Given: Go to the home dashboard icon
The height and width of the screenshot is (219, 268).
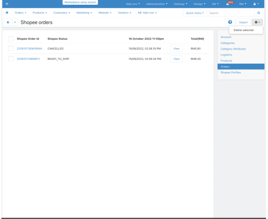Looking at the screenshot, I should click(7, 13).
